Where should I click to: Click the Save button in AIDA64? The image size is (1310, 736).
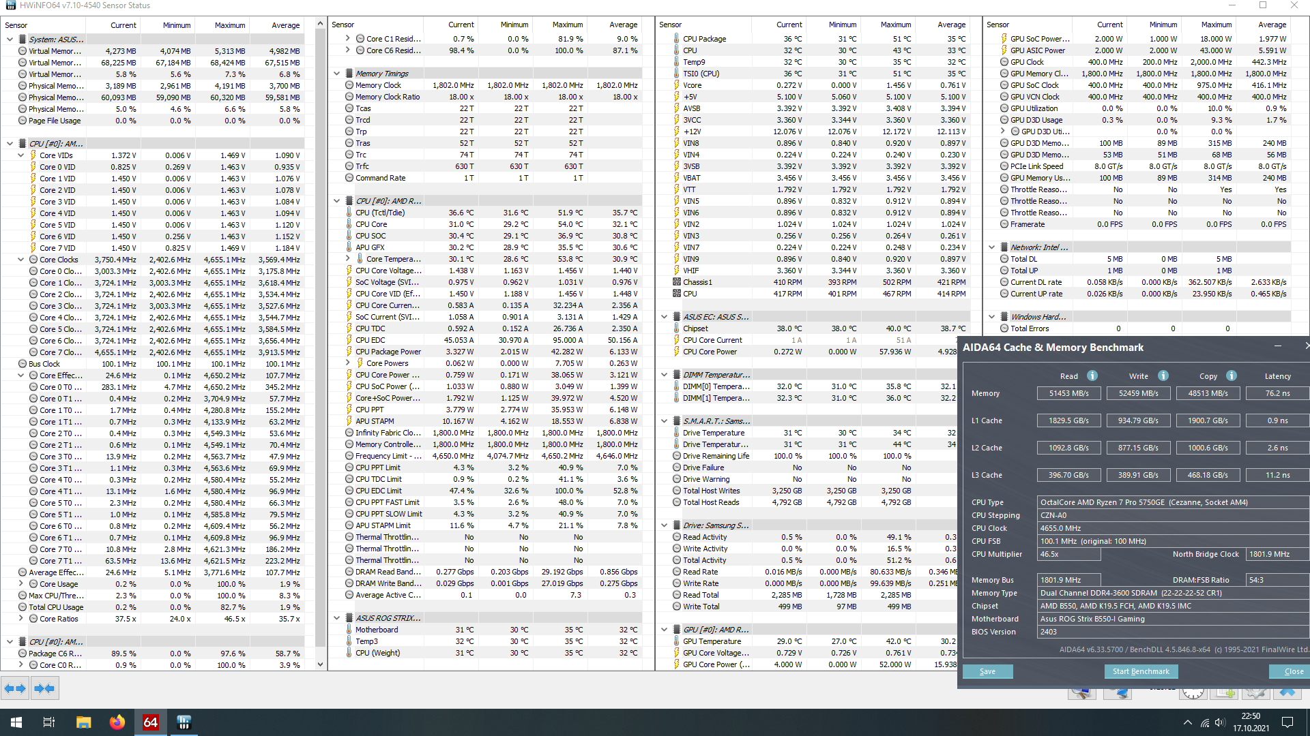[987, 671]
